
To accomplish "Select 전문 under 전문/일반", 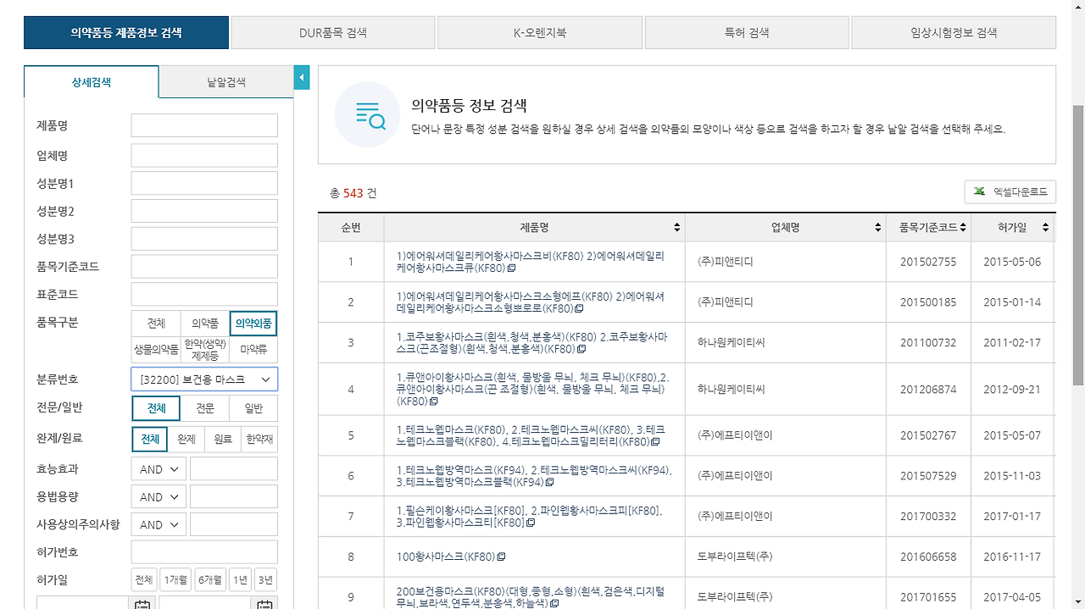I will [205, 408].
